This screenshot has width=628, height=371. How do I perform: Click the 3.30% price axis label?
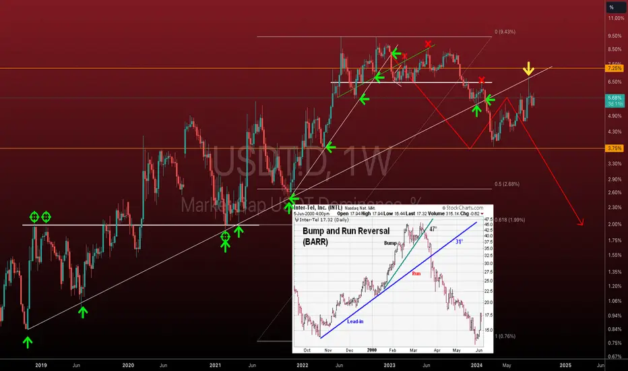point(615,164)
